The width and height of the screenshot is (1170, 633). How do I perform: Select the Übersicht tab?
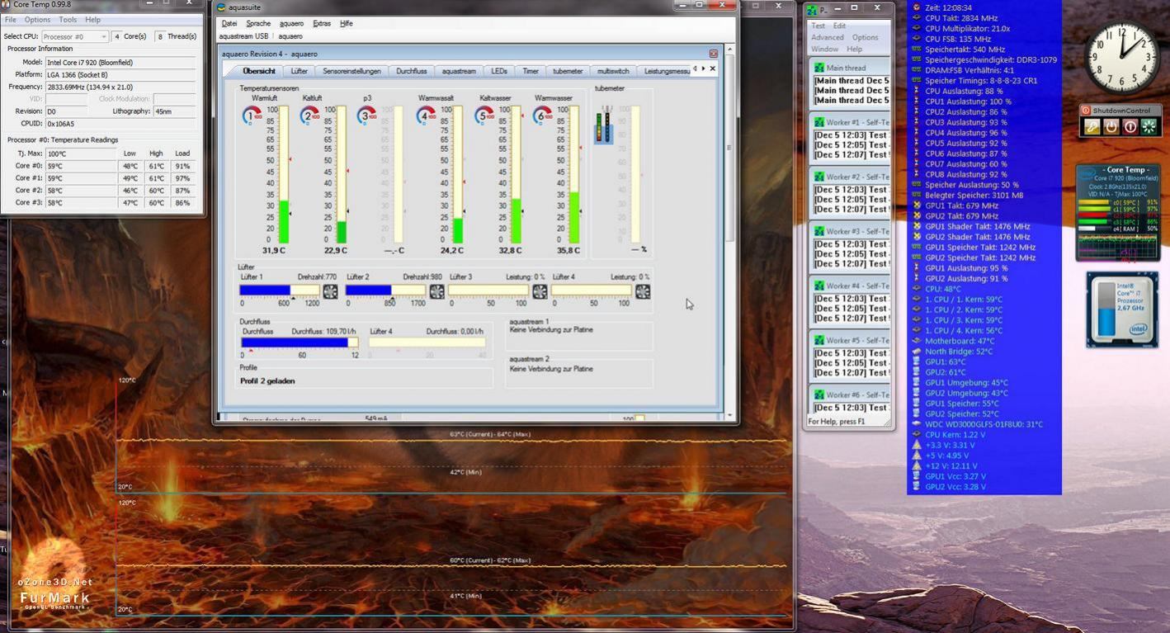pyautogui.click(x=258, y=71)
